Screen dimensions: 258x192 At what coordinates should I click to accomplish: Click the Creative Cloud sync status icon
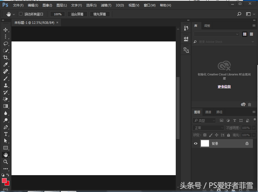[x=243, y=105]
